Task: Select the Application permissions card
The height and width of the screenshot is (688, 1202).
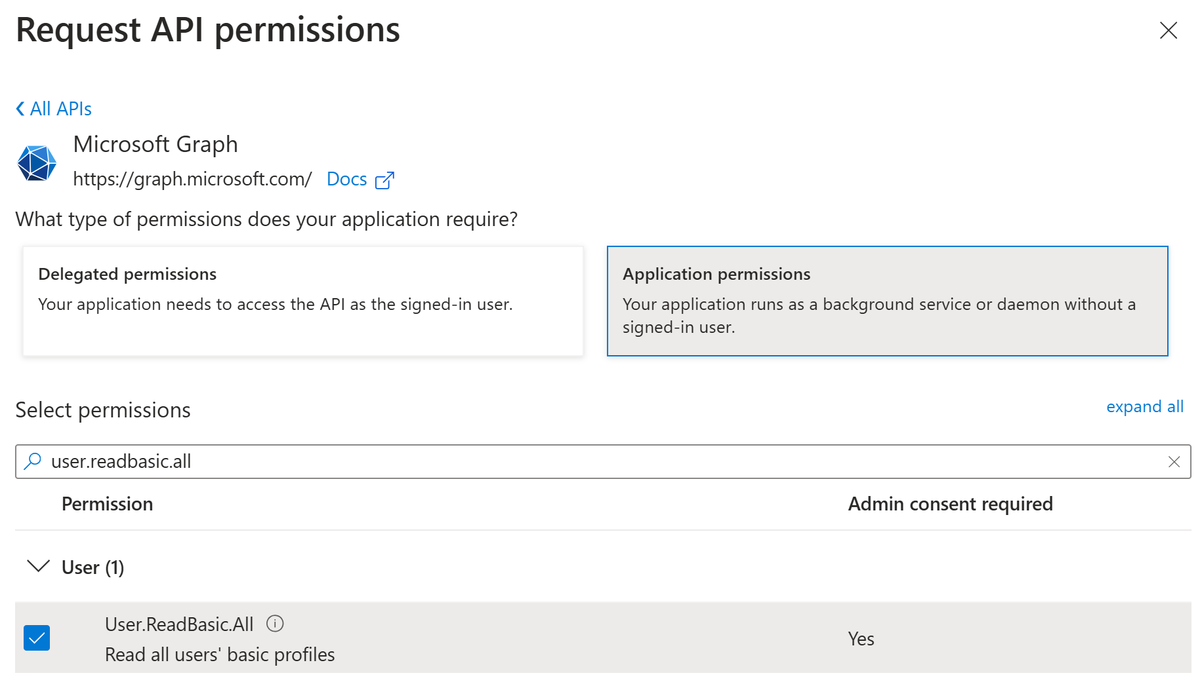Action: [887, 301]
